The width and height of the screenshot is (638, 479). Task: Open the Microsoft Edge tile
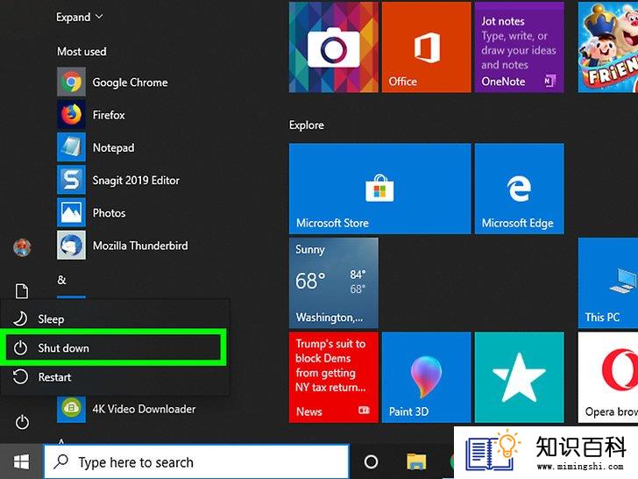pyautogui.click(x=519, y=189)
